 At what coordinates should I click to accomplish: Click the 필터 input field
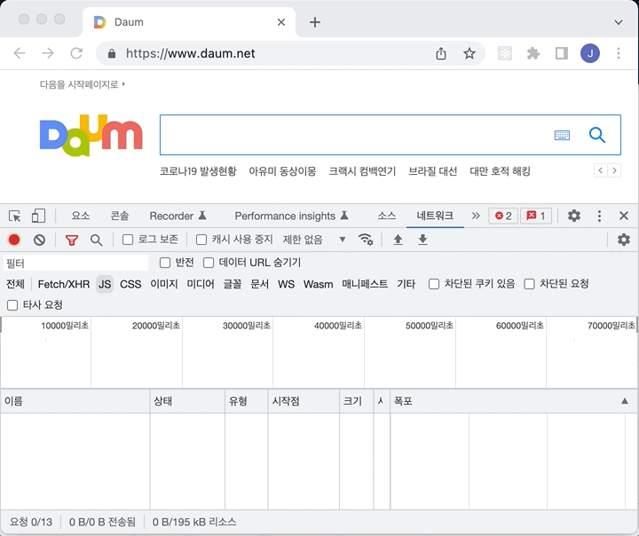(x=75, y=263)
